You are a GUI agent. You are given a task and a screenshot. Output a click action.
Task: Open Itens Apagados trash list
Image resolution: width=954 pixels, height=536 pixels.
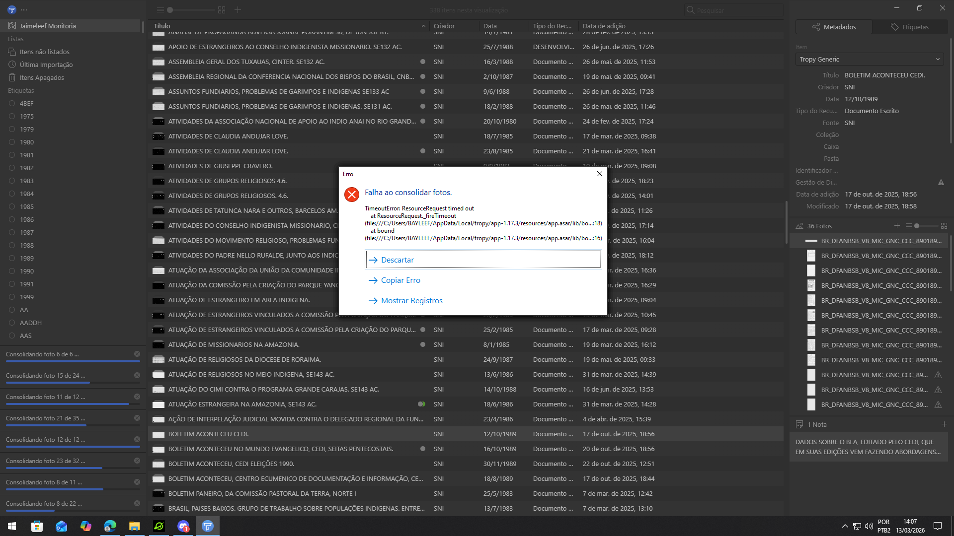pyautogui.click(x=42, y=77)
